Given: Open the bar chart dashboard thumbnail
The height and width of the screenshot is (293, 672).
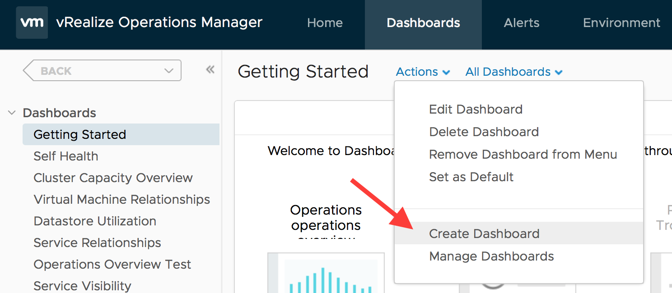Looking at the screenshot, I should (x=326, y=273).
